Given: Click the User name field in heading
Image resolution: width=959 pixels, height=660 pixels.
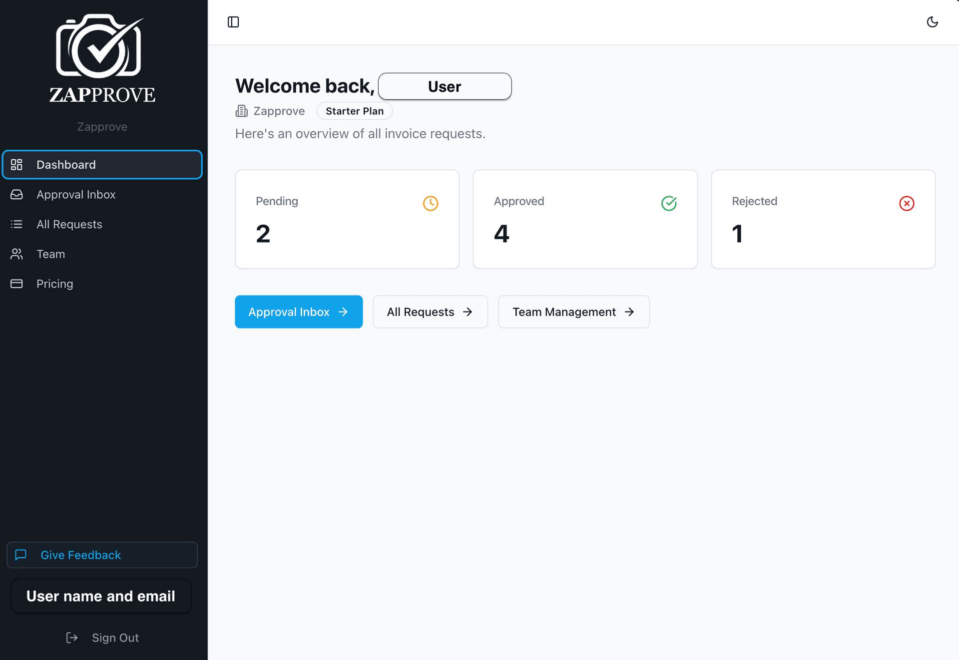Looking at the screenshot, I should (x=445, y=86).
